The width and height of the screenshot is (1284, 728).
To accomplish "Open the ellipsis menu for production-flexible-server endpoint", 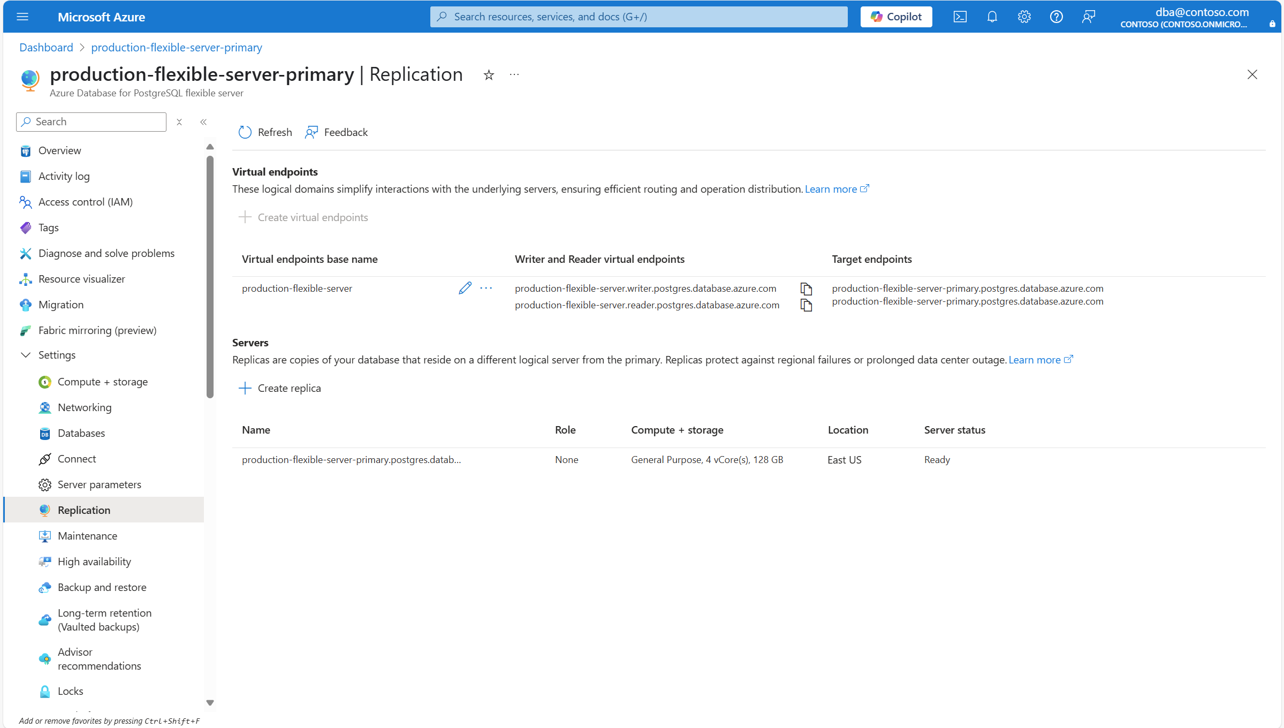I will 486,288.
